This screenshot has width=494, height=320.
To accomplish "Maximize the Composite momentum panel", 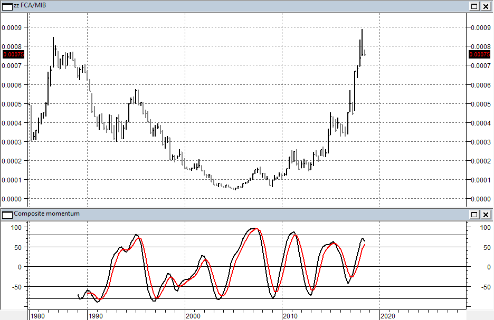I will click(x=474, y=215).
